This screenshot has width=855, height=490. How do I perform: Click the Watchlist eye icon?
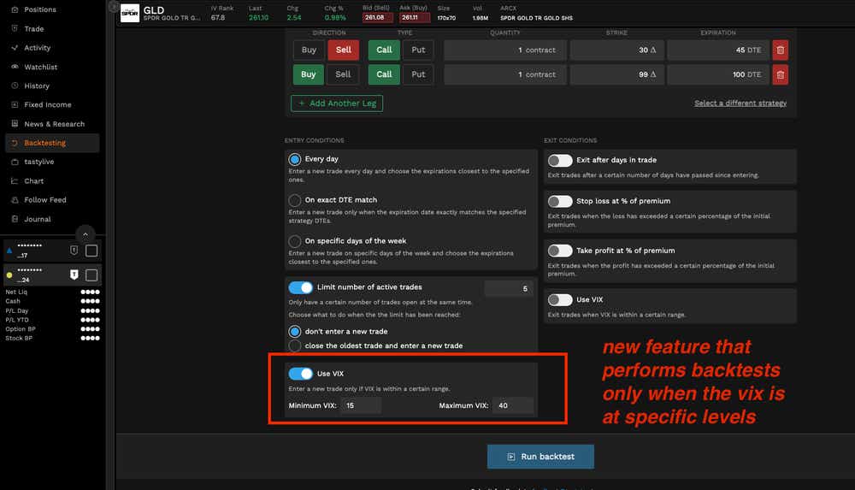coord(15,67)
